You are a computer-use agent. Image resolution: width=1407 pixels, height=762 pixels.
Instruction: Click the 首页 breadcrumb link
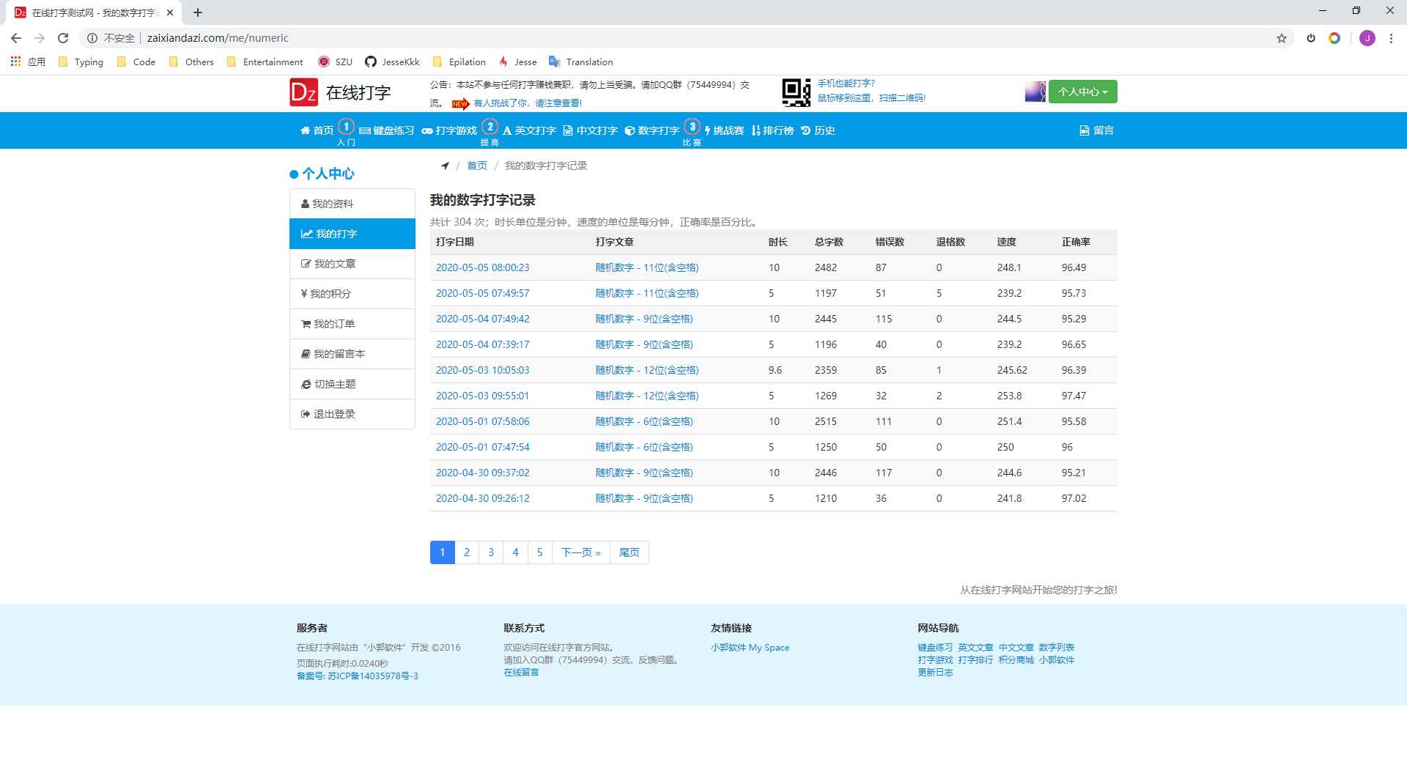click(x=477, y=166)
